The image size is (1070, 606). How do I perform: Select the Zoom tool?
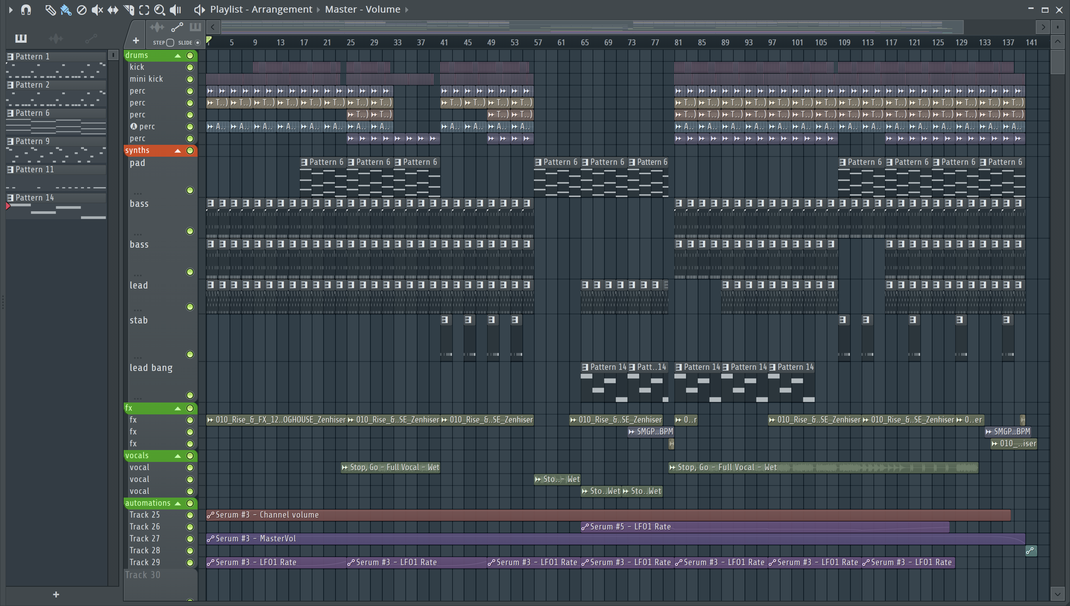pos(159,10)
